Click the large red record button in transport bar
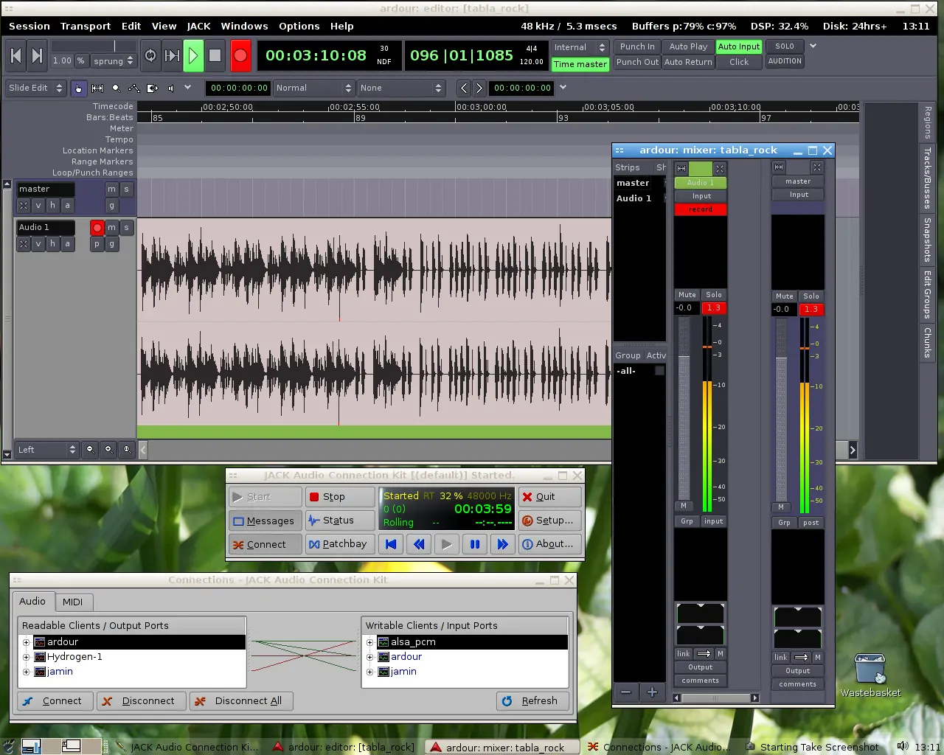This screenshot has width=944, height=755. click(x=240, y=55)
